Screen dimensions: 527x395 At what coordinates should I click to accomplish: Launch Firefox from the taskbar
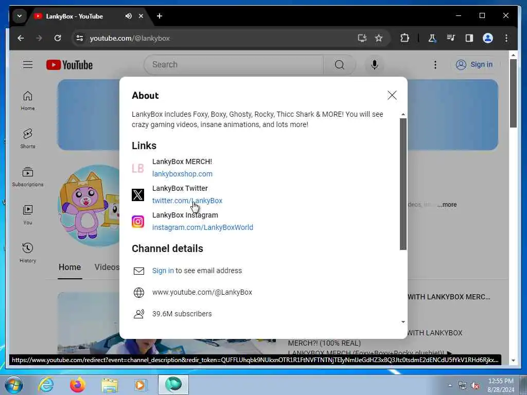[x=78, y=385]
